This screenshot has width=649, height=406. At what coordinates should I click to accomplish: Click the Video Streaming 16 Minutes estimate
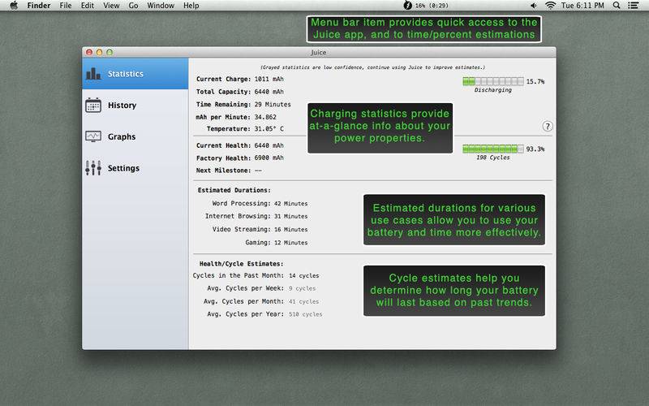(291, 230)
